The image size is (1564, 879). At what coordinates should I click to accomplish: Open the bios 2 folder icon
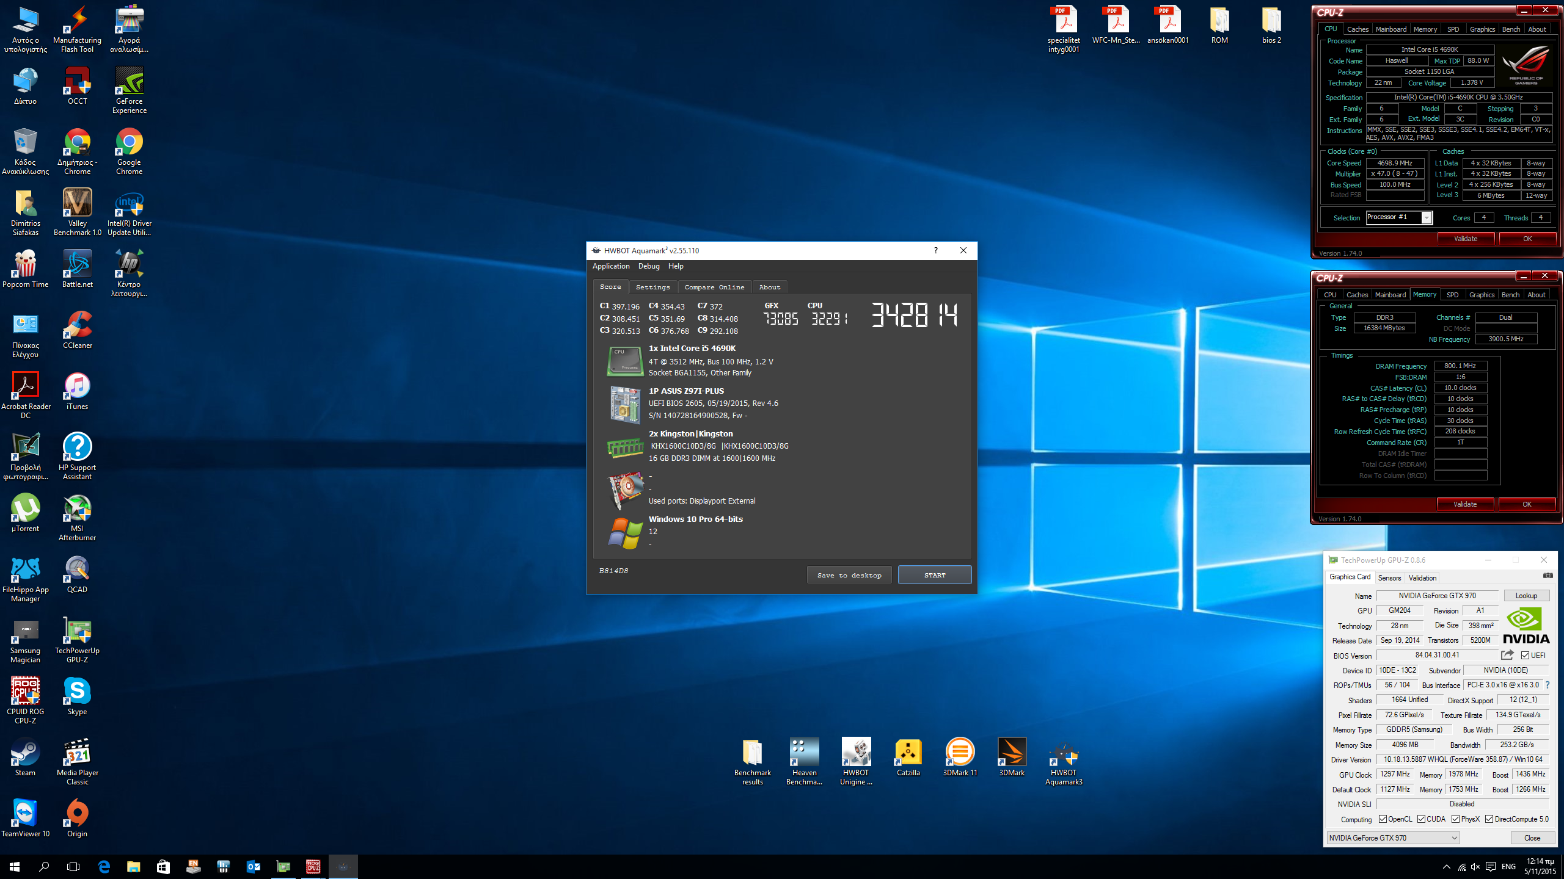tap(1271, 24)
